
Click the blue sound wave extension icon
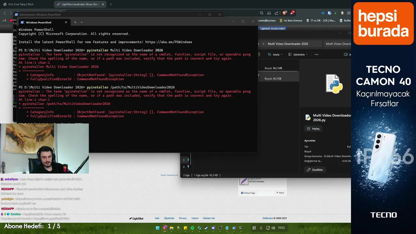[x=323, y=13]
